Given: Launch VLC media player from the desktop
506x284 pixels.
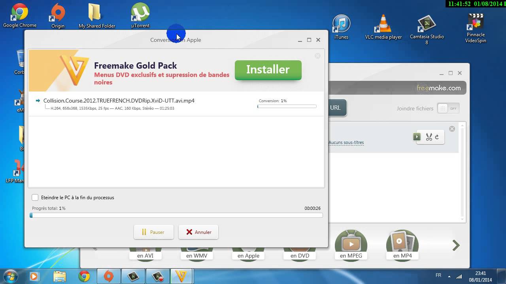Looking at the screenshot, I should coord(383,27).
